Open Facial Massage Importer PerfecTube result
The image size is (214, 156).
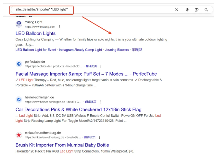pyautogui.click(x=86, y=74)
